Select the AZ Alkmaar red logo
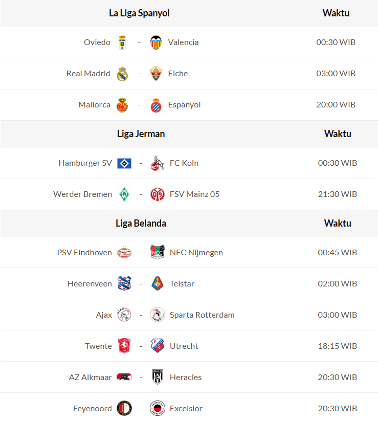The height and width of the screenshot is (422, 378). pyautogui.click(x=124, y=377)
